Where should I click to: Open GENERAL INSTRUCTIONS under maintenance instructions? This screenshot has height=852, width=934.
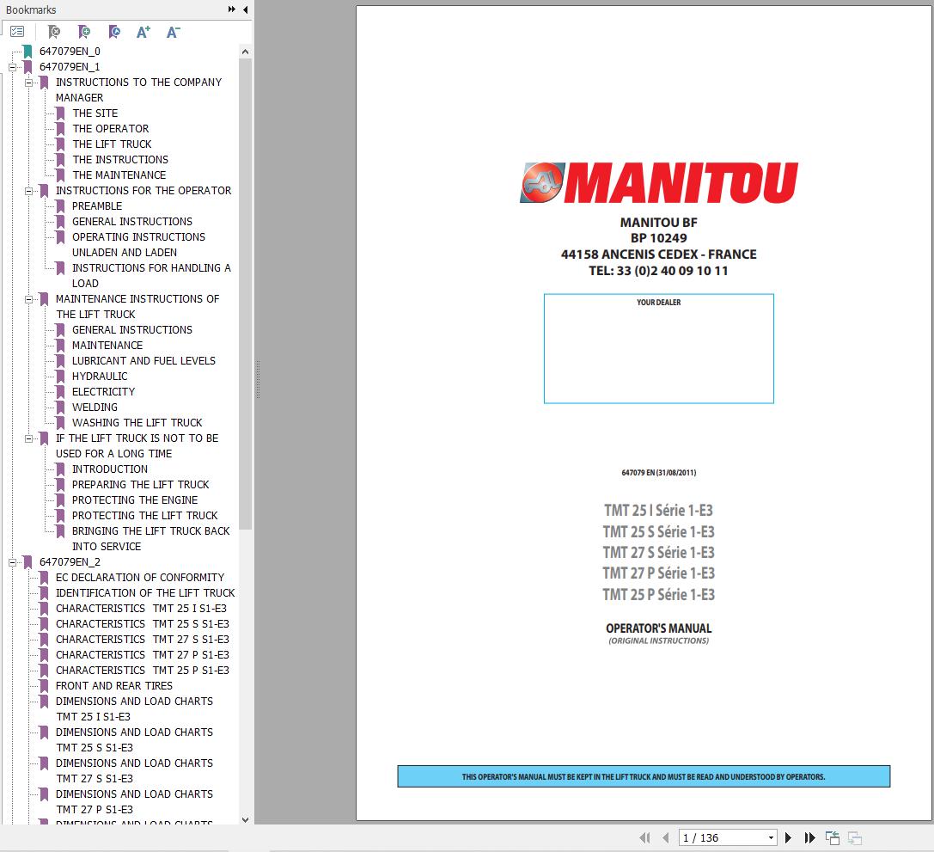[132, 330]
